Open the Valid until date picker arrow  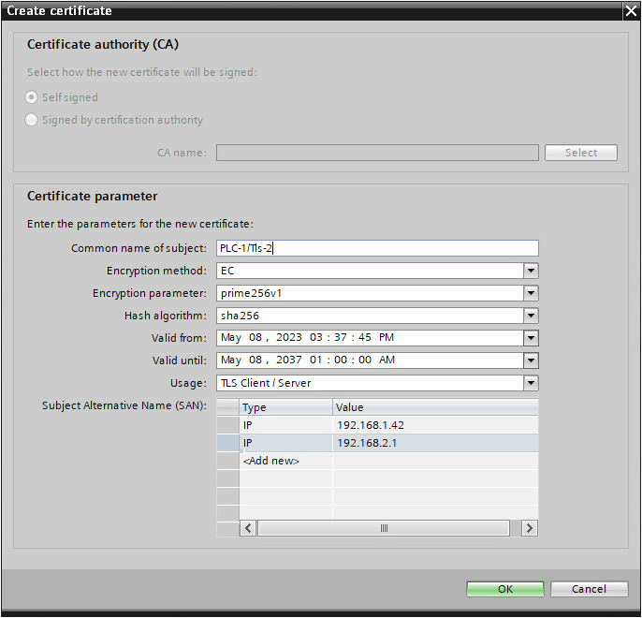[x=531, y=360]
